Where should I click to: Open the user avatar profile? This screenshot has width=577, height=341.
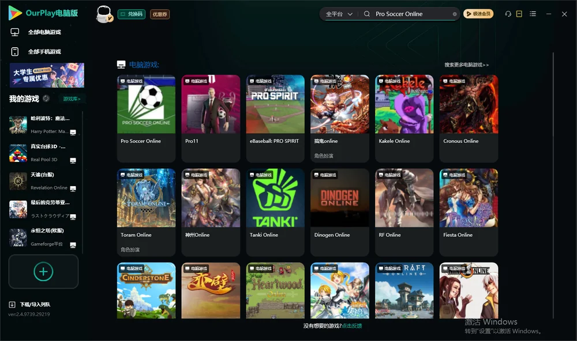[104, 14]
